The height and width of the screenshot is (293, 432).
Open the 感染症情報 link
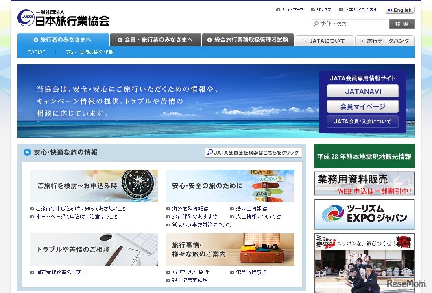pyautogui.click(x=249, y=209)
